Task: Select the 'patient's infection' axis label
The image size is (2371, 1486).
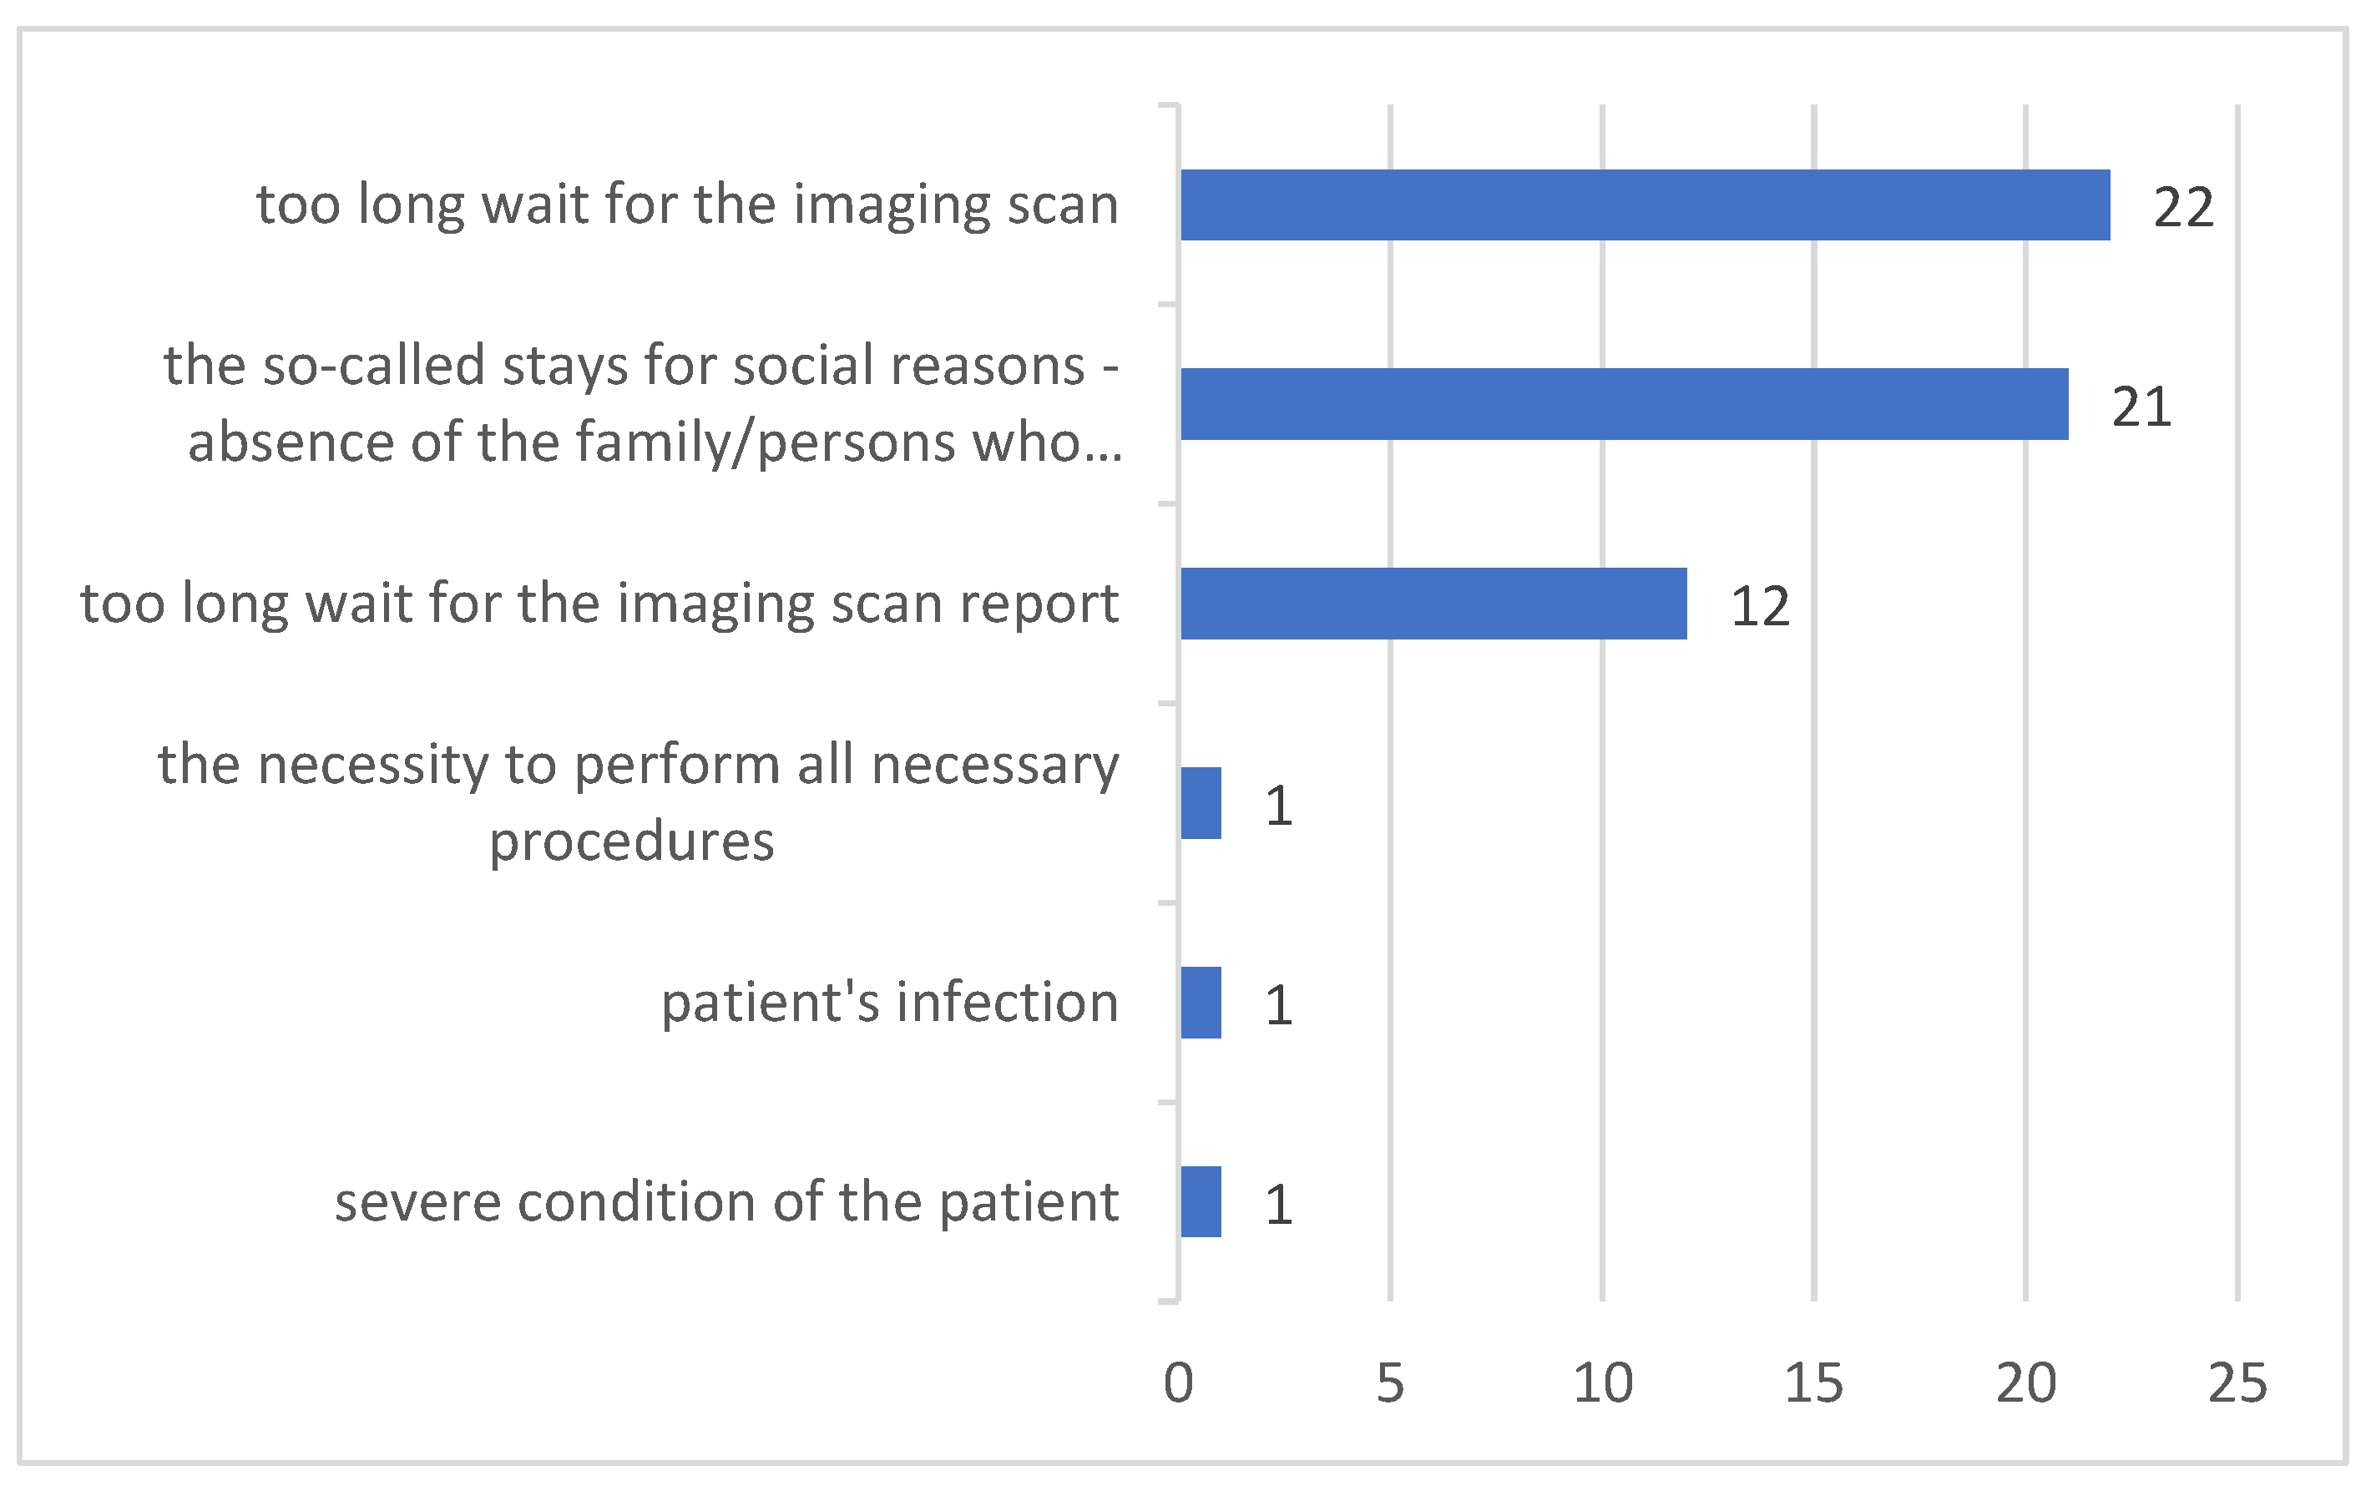Action: [889, 1003]
